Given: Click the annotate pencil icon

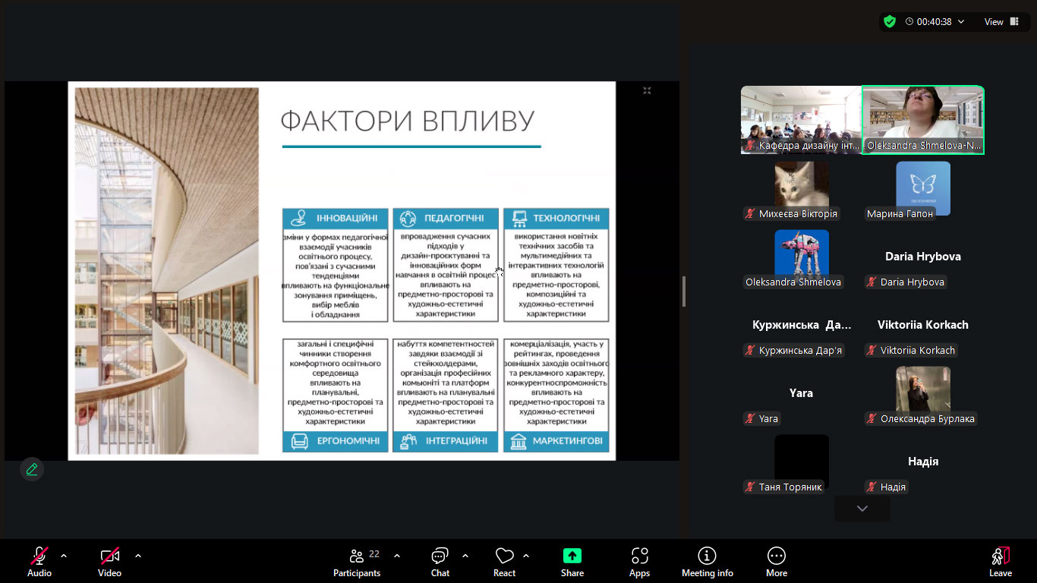Looking at the screenshot, I should click(x=32, y=469).
